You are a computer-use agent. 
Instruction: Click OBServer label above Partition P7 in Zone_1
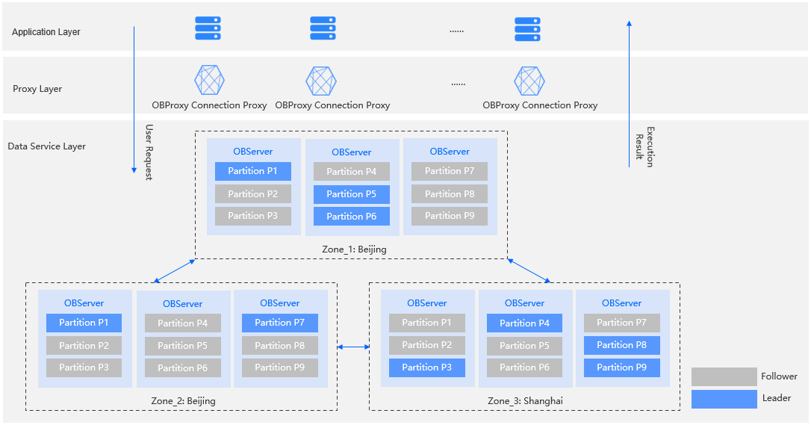point(450,152)
